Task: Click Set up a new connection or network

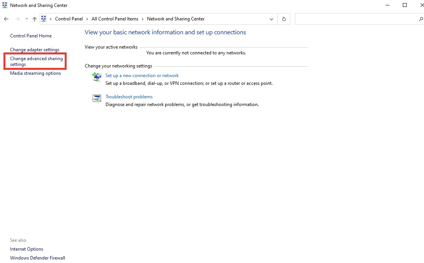Action: pyautogui.click(x=142, y=76)
